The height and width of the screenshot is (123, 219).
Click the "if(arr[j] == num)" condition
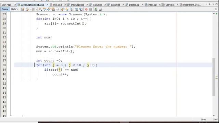point(61,70)
